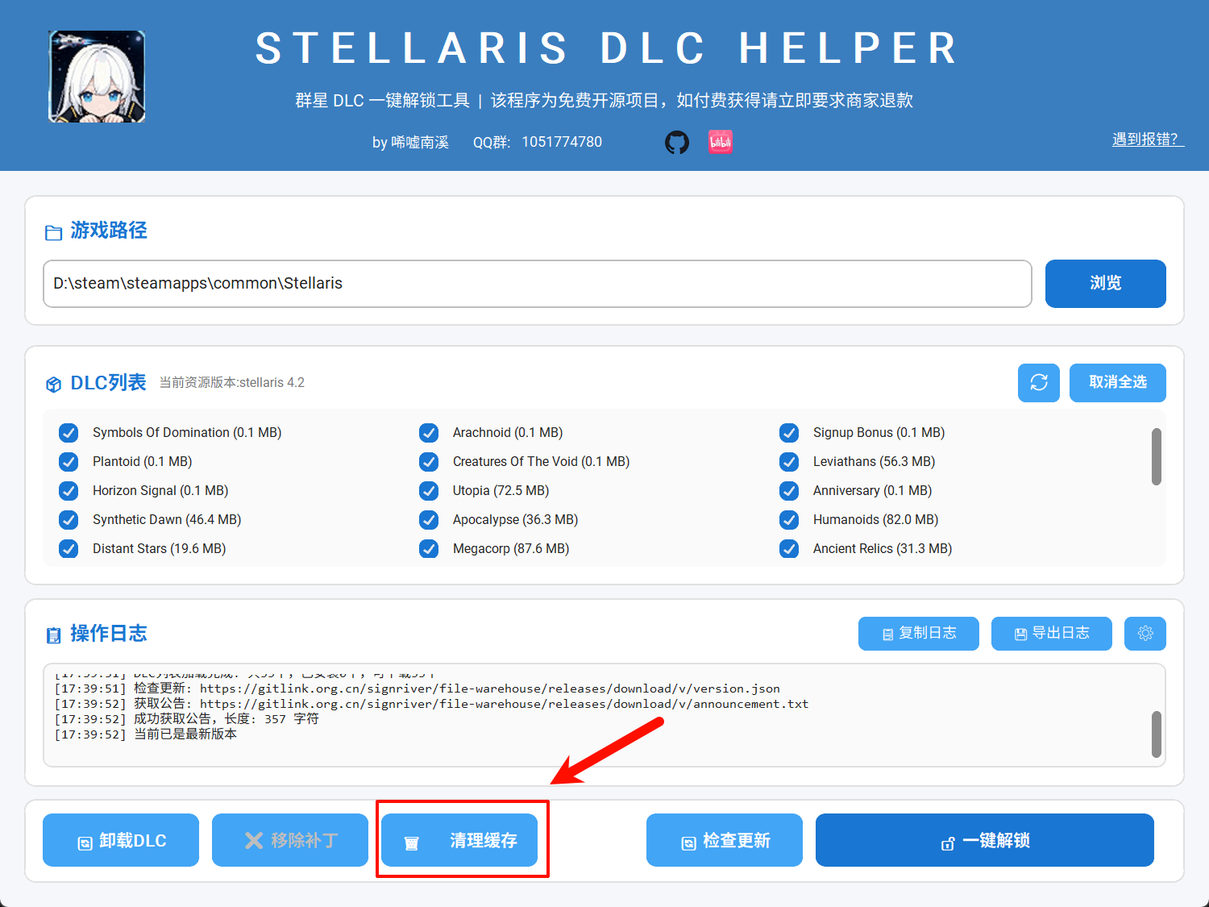This screenshot has width=1209, height=907.
Task: Copy the log with 复制日志
Action: coord(919,634)
